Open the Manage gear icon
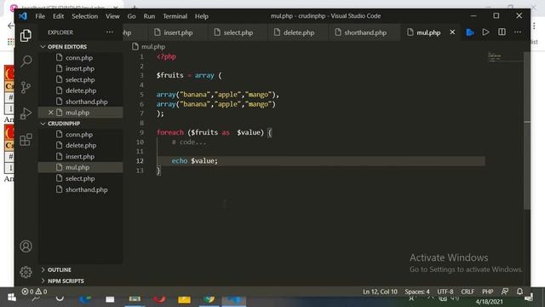The height and width of the screenshot is (307, 545). point(26,272)
